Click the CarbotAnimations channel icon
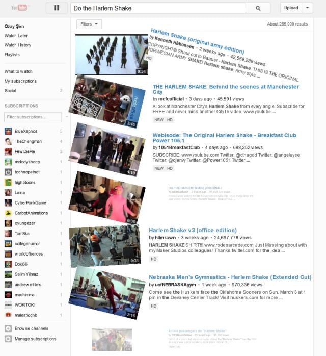Image resolution: width=326 pixels, height=356 pixels. 8,213
